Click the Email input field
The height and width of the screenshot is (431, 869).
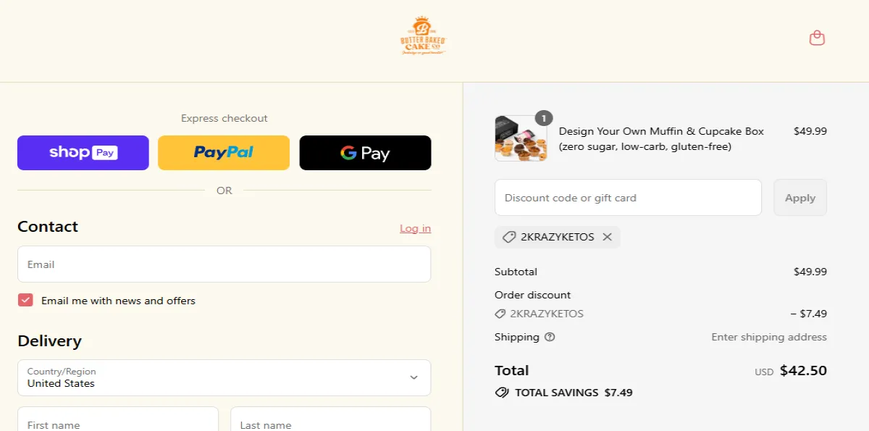[224, 264]
